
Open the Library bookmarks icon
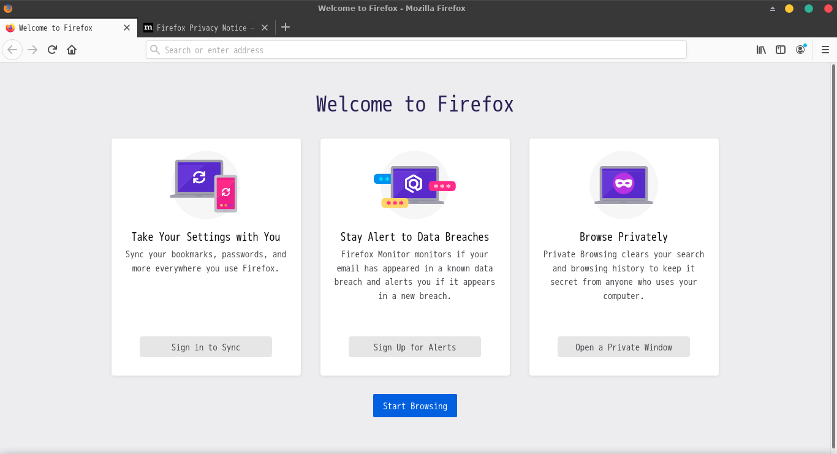761,50
